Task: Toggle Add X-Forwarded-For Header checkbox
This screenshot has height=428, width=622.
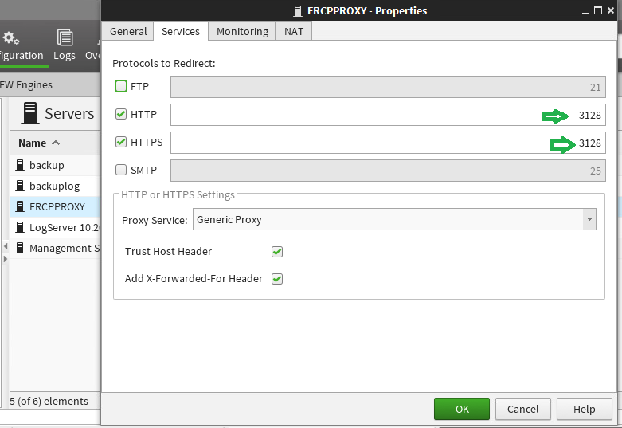Action: [x=277, y=279]
